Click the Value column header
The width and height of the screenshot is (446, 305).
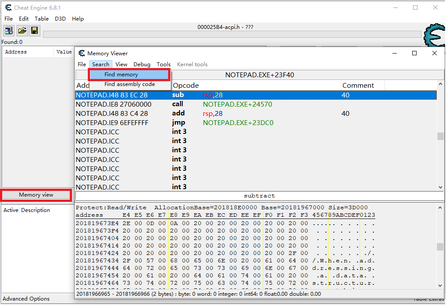[64, 52]
